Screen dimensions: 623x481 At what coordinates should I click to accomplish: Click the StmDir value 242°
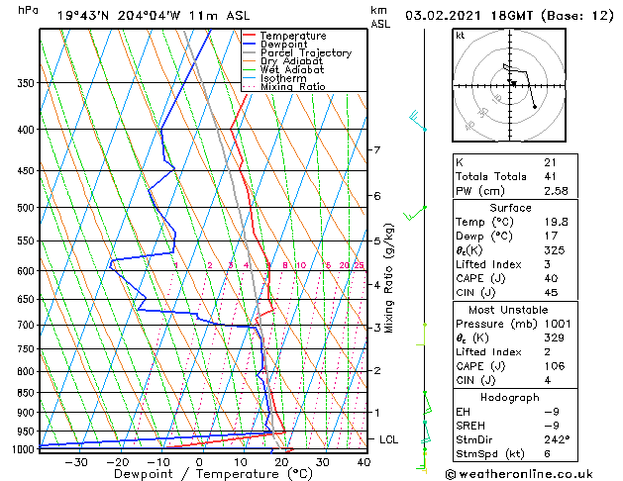[557, 439]
